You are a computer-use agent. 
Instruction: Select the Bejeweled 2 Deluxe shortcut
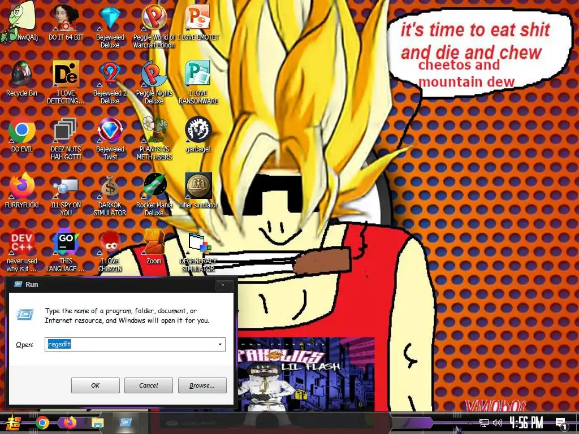tap(110, 83)
